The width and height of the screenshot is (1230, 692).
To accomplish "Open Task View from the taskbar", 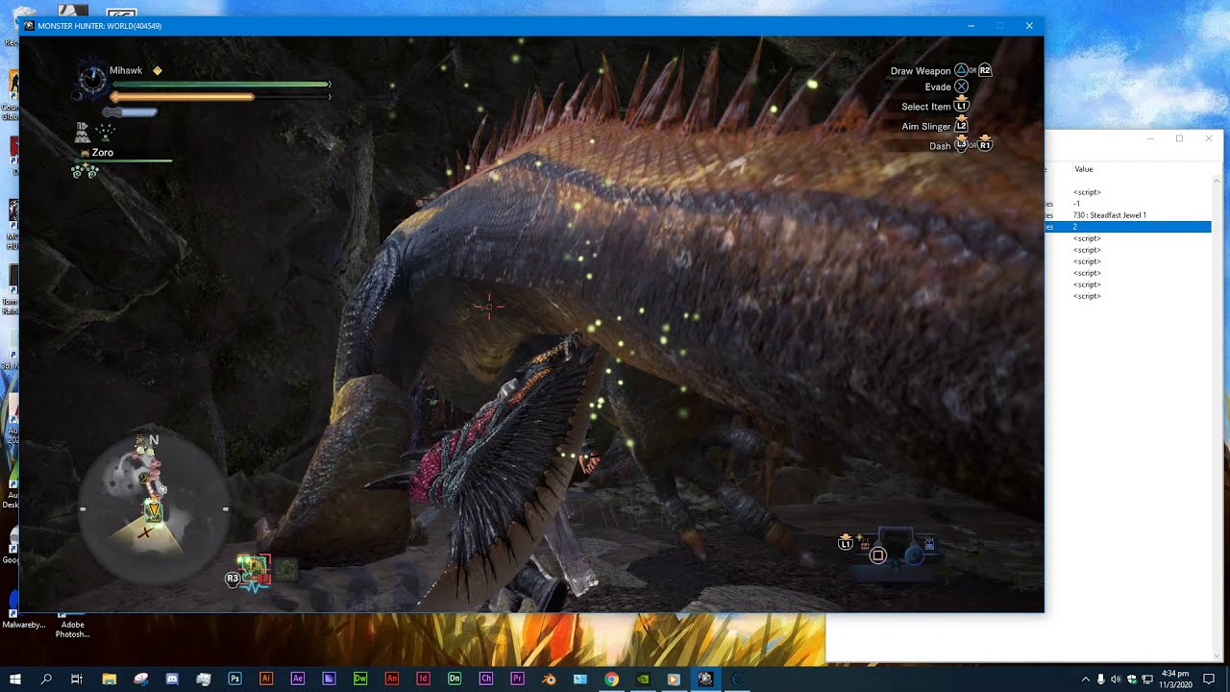I will tap(77, 679).
